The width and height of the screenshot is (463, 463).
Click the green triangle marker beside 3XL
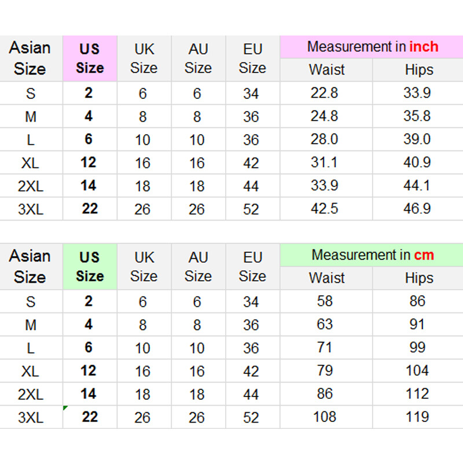(65, 409)
